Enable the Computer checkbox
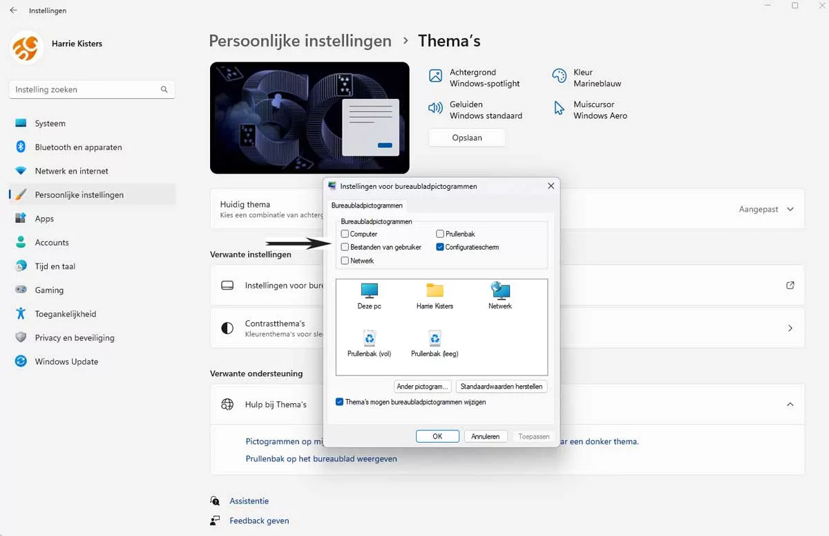829x536 pixels. [345, 234]
